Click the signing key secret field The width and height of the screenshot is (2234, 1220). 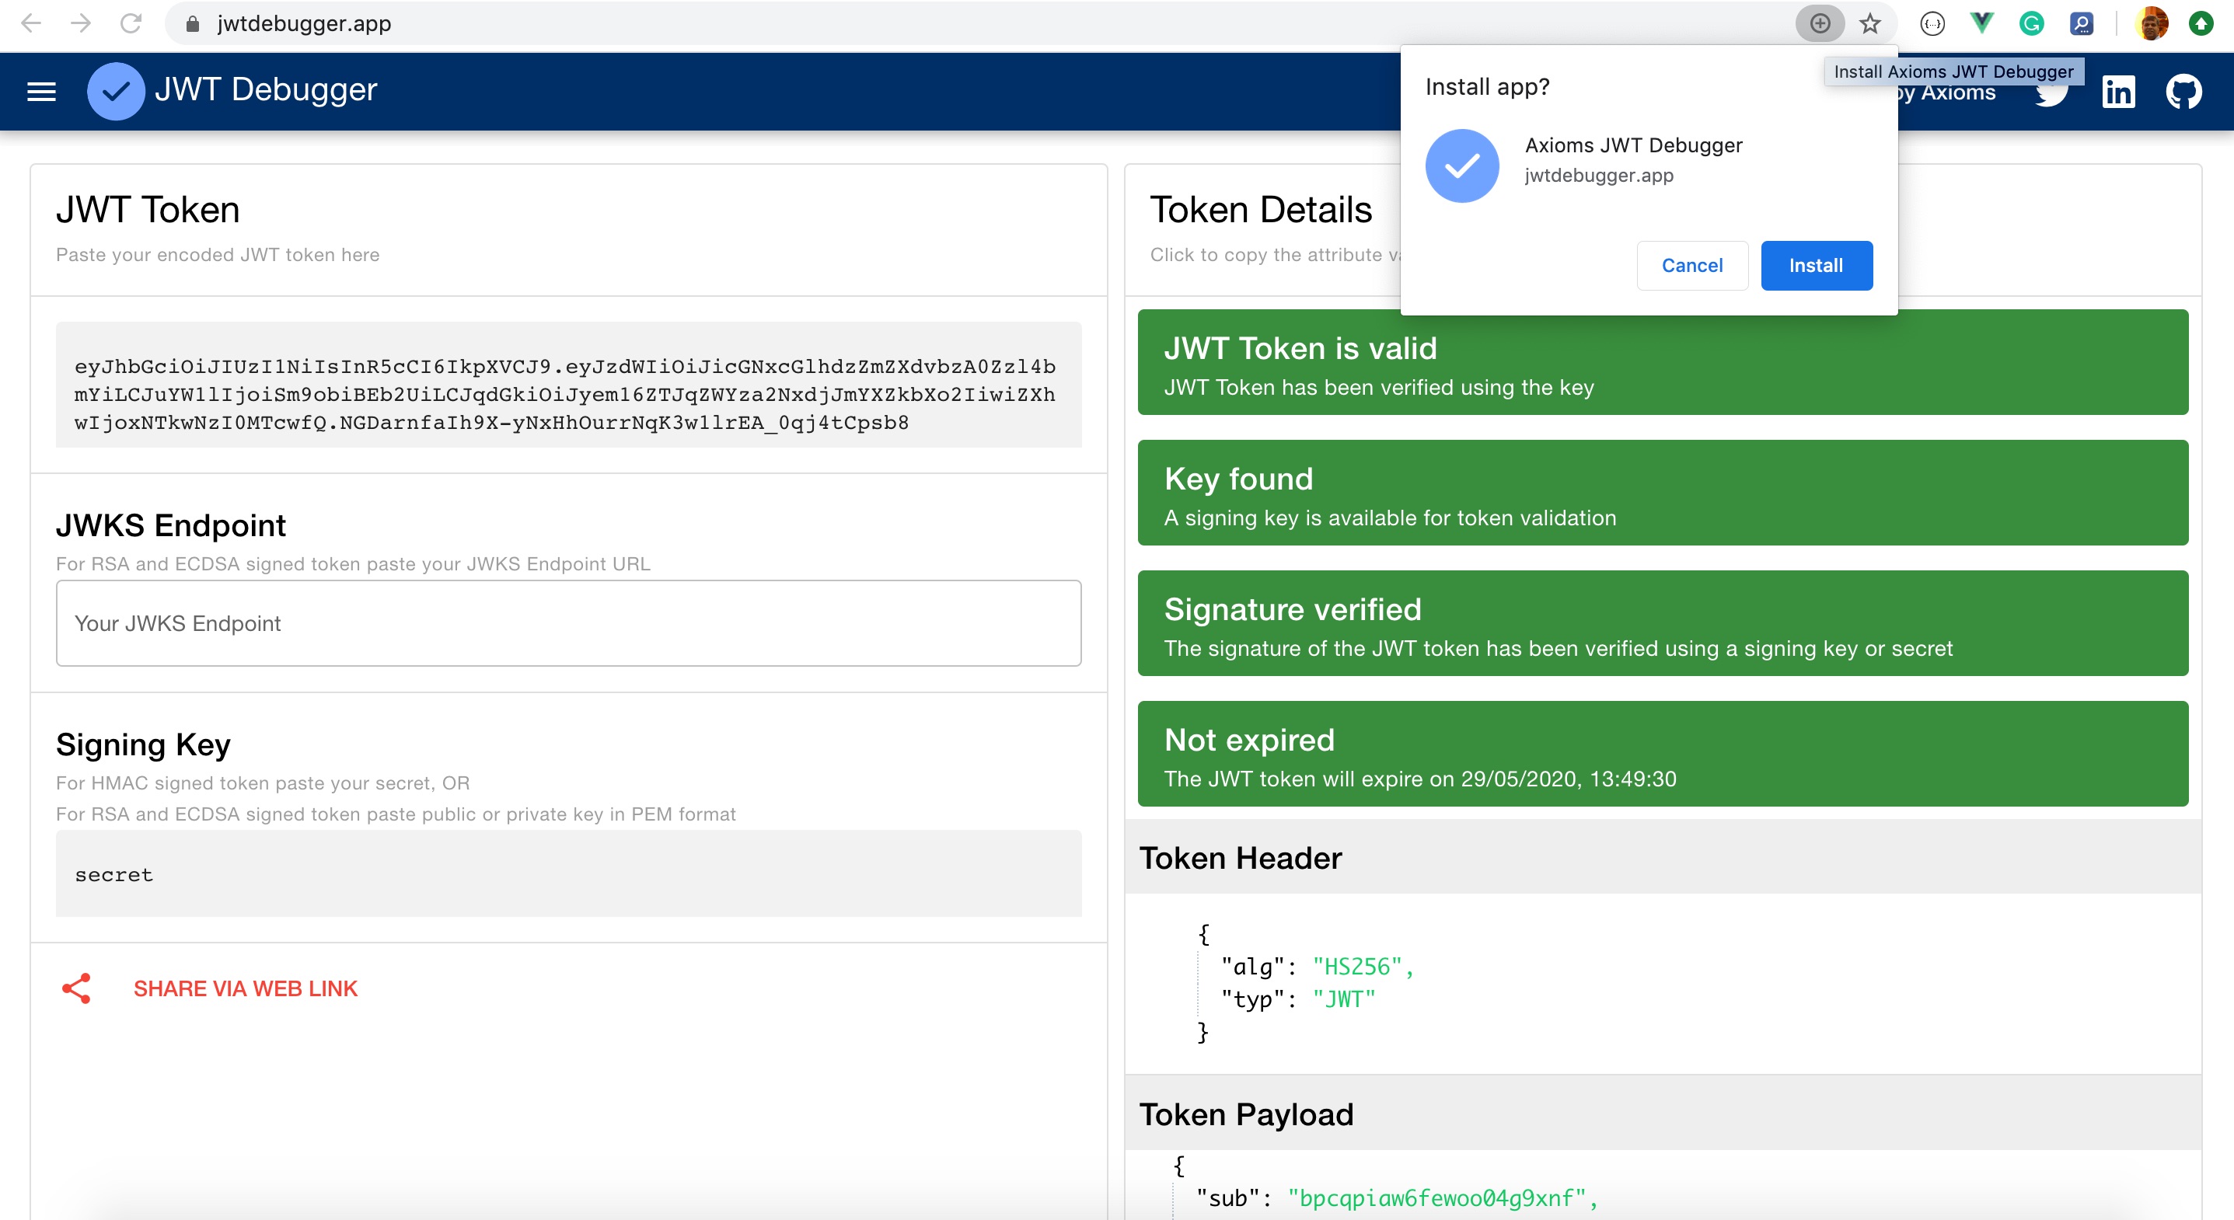568,874
